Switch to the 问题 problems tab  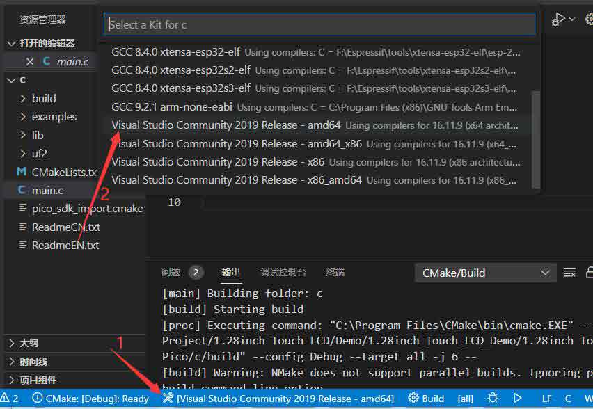pyautogui.click(x=171, y=272)
